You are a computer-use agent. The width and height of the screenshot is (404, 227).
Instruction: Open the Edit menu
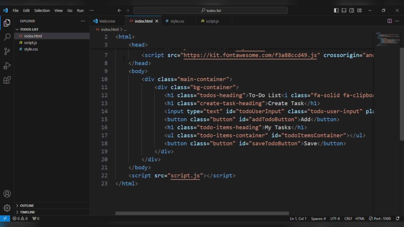click(26, 10)
